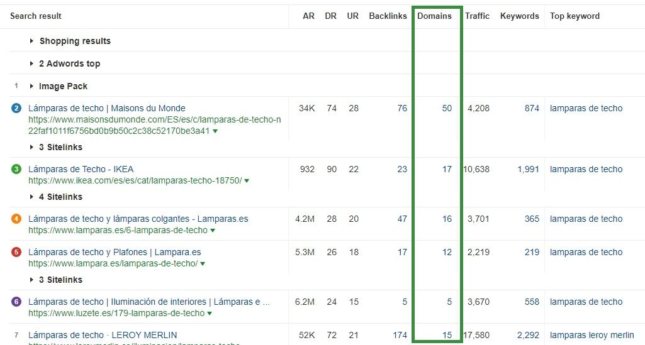
Task: Click keywords value 558 for luzete.es
Action: [532, 302]
